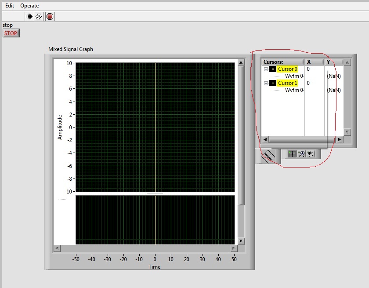Click graph vertical scrollbar up arrow

pos(241,62)
